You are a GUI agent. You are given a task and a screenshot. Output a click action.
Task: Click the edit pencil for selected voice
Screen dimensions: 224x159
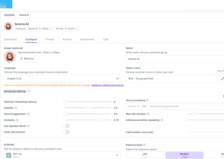click(x=222, y=79)
